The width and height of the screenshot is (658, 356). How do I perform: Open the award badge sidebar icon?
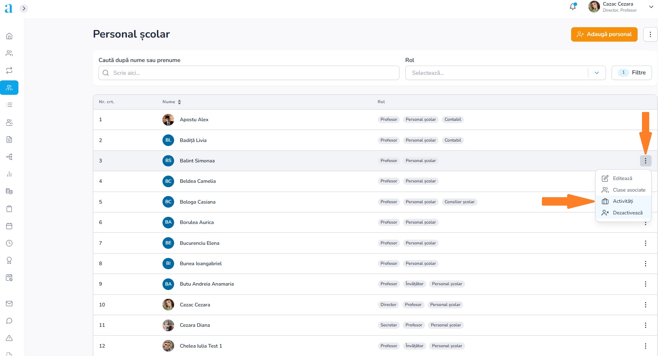(9, 260)
